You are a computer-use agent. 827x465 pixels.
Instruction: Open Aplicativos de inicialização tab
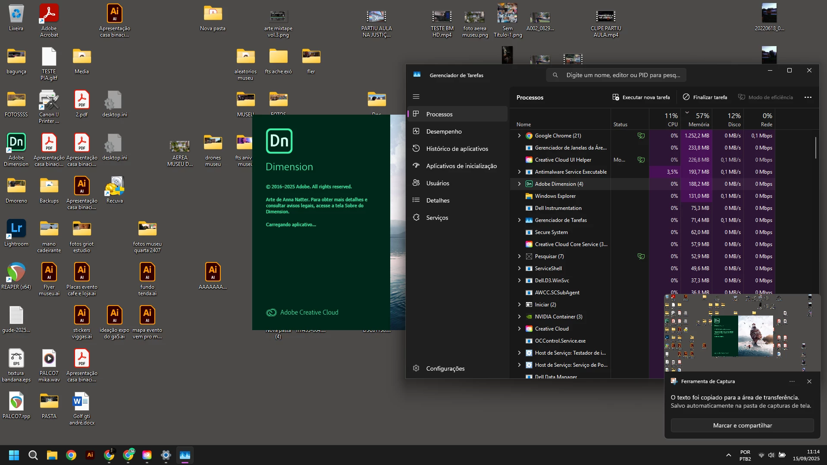tap(457, 166)
